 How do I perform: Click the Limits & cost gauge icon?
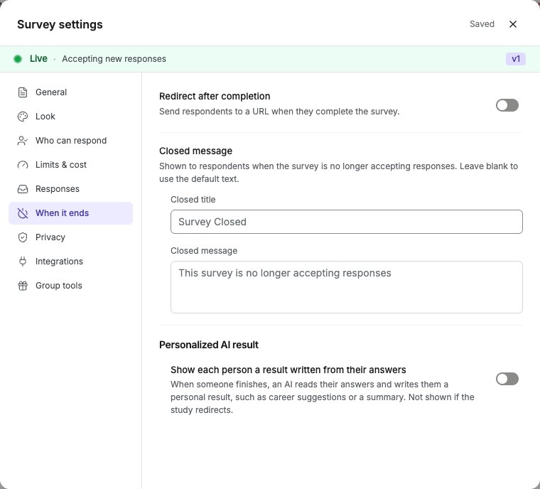point(23,165)
